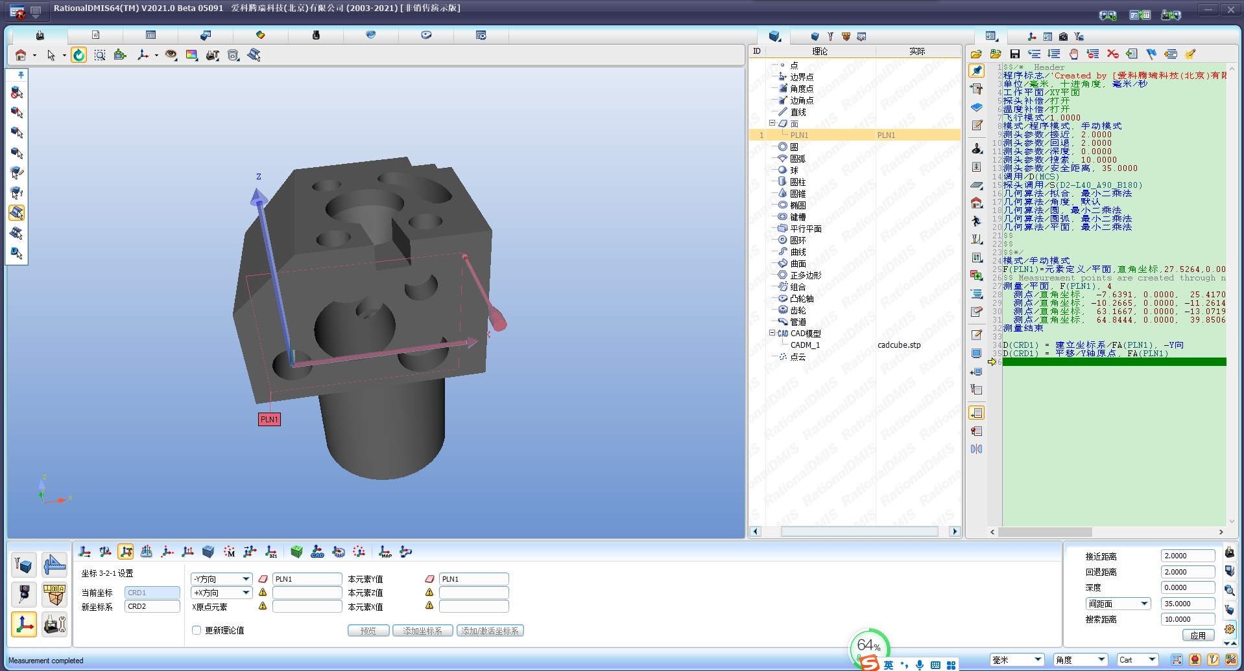Pin the left vertical selection toolbar
This screenshot has height=671, width=1244.
click(x=21, y=75)
